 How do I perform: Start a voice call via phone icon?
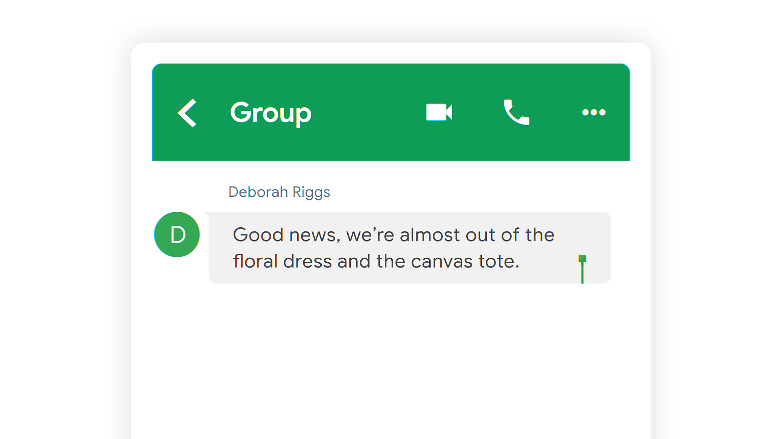[x=516, y=112]
